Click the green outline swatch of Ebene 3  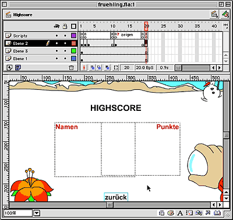[x=73, y=51]
